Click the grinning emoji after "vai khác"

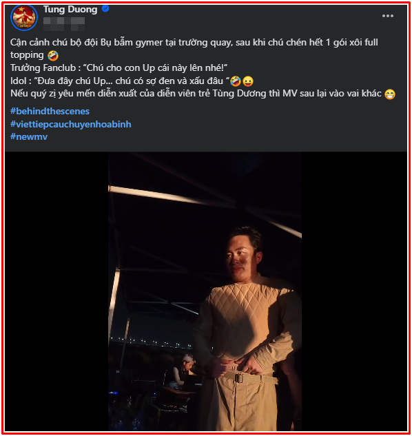[x=390, y=94]
